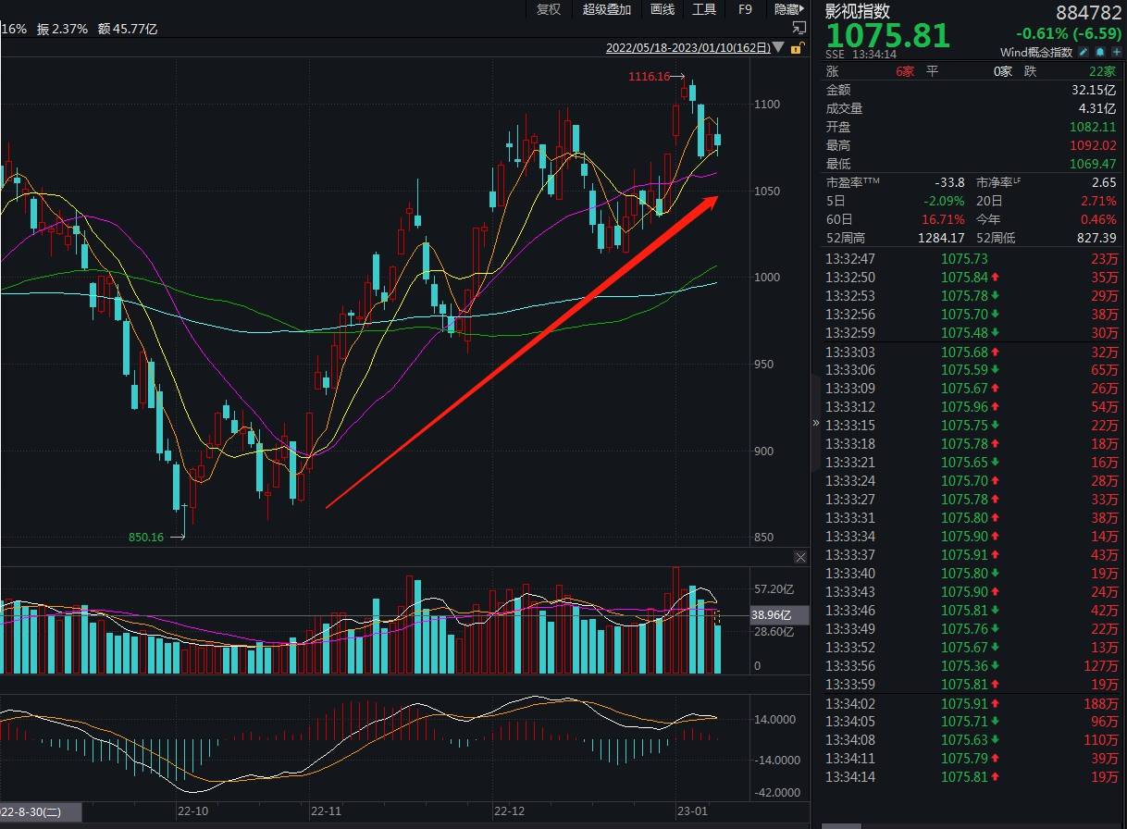Click the plus icon to add to watchlist
Screen dimensions: 1127x829
1117,52
